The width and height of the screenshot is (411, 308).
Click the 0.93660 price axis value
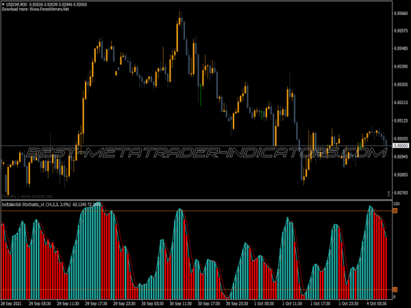pos(401,13)
